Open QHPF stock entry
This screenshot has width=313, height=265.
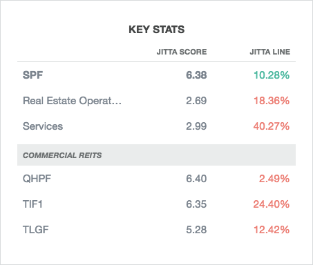(156, 179)
